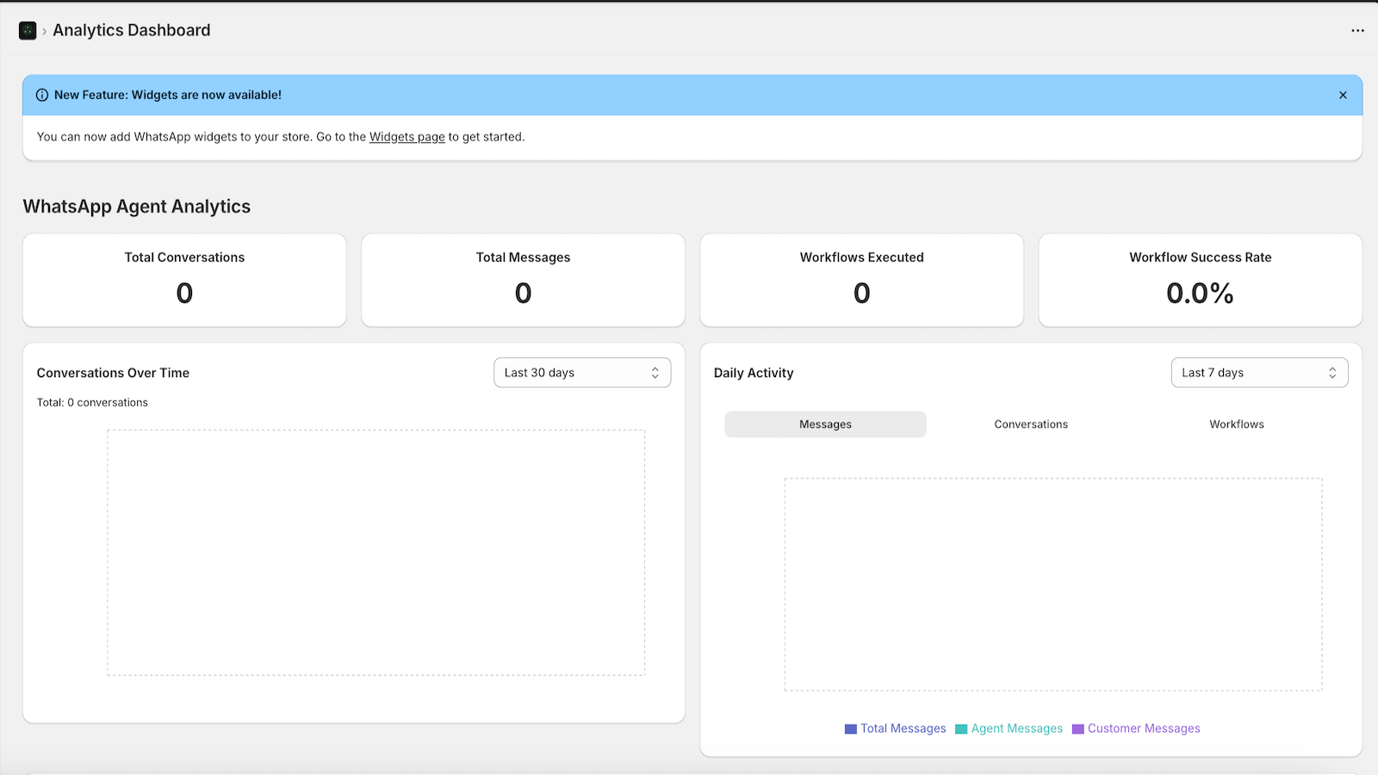Click the breadcrumb chevron separator
Image resolution: width=1378 pixels, height=775 pixels.
coord(43,30)
